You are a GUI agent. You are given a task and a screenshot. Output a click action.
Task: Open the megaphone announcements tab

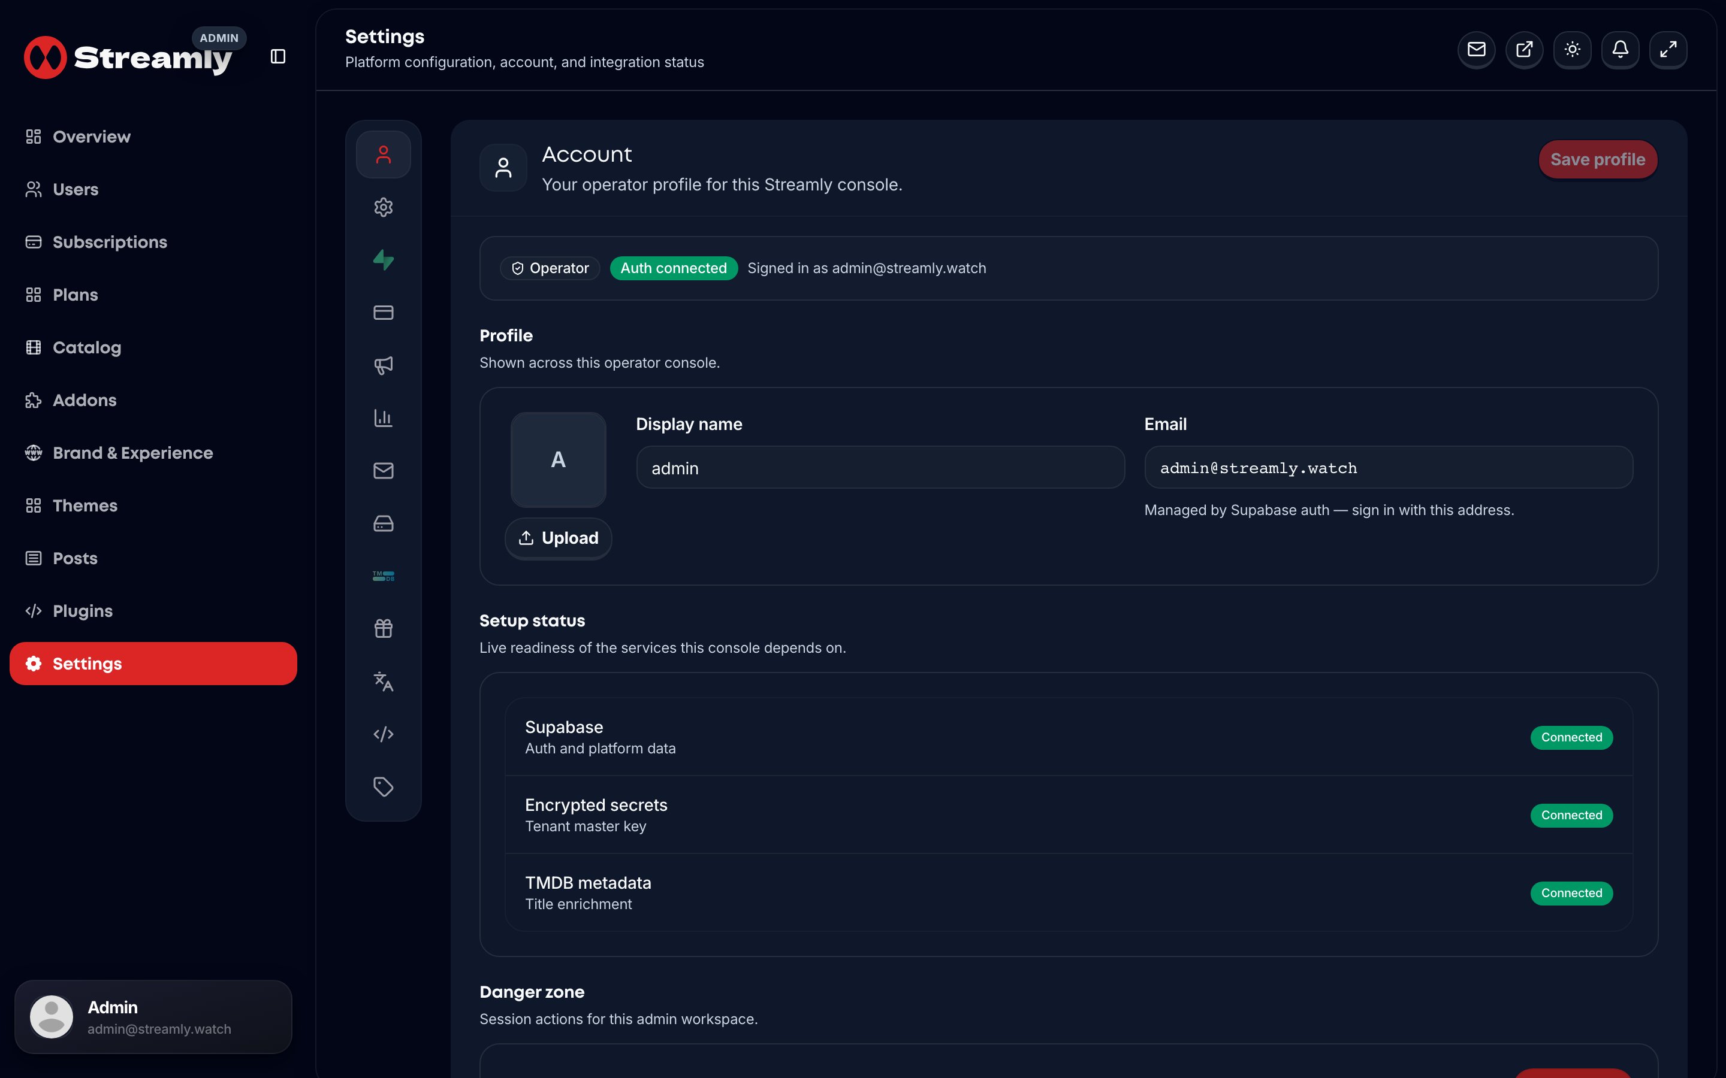(383, 366)
